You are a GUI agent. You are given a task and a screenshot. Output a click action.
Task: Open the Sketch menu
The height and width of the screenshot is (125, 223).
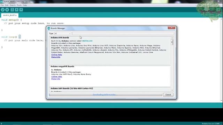coord(13,5)
